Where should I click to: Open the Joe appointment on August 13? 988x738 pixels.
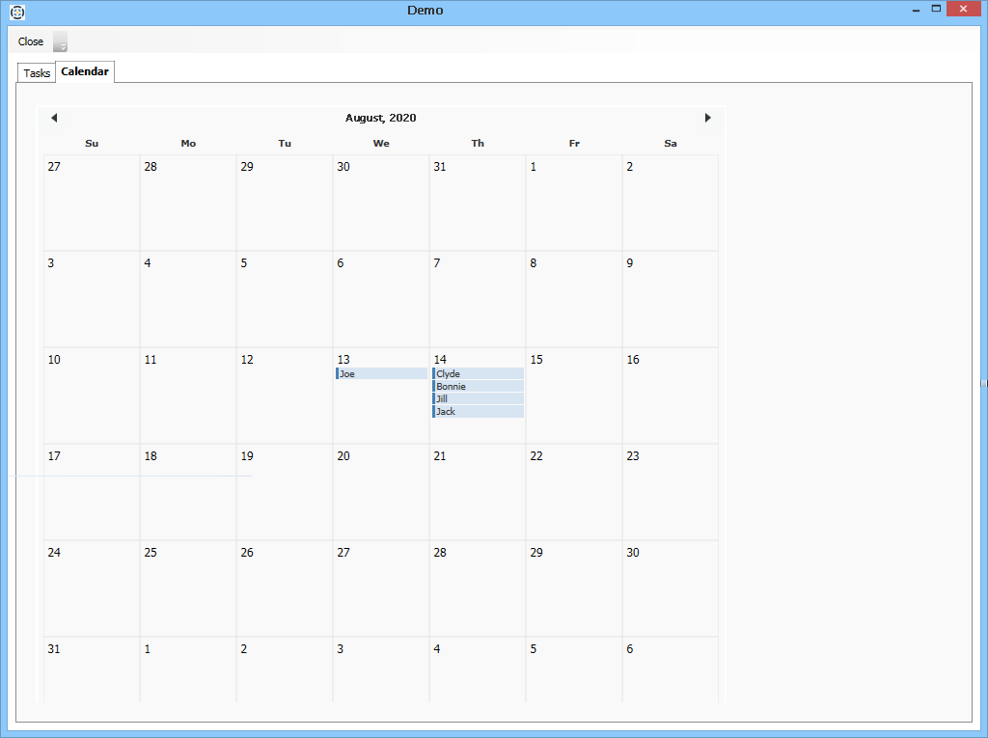tap(381, 373)
